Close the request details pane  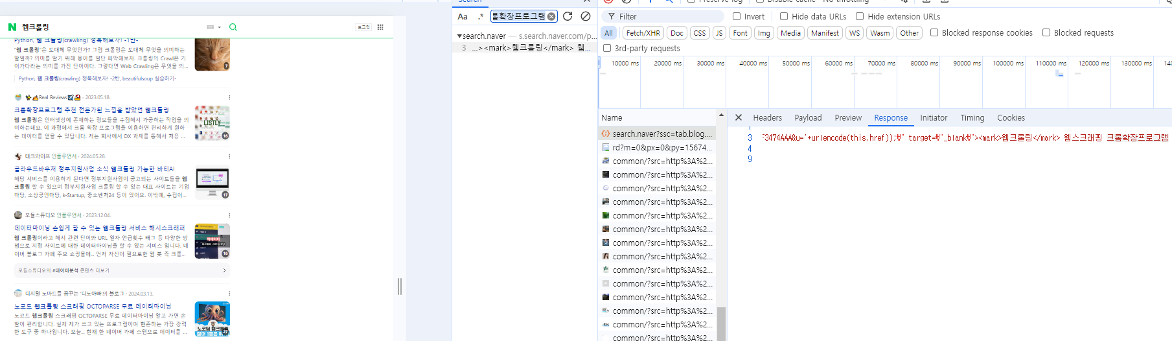pyautogui.click(x=739, y=117)
